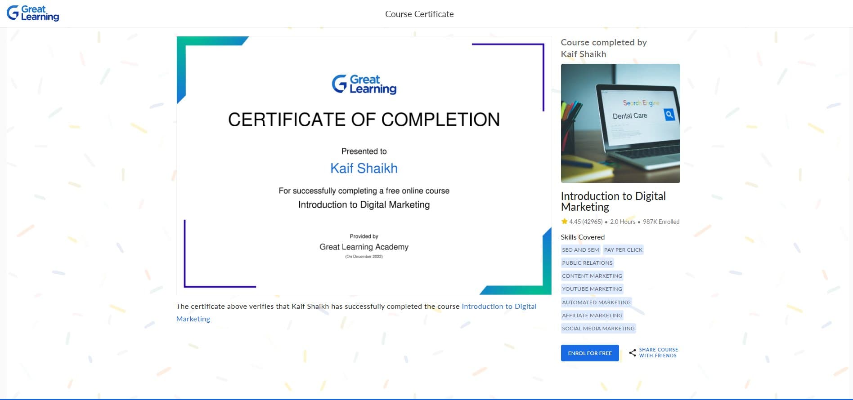Click the Skills Covered heading
Viewport: 853px width, 400px height.
coord(583,237)
